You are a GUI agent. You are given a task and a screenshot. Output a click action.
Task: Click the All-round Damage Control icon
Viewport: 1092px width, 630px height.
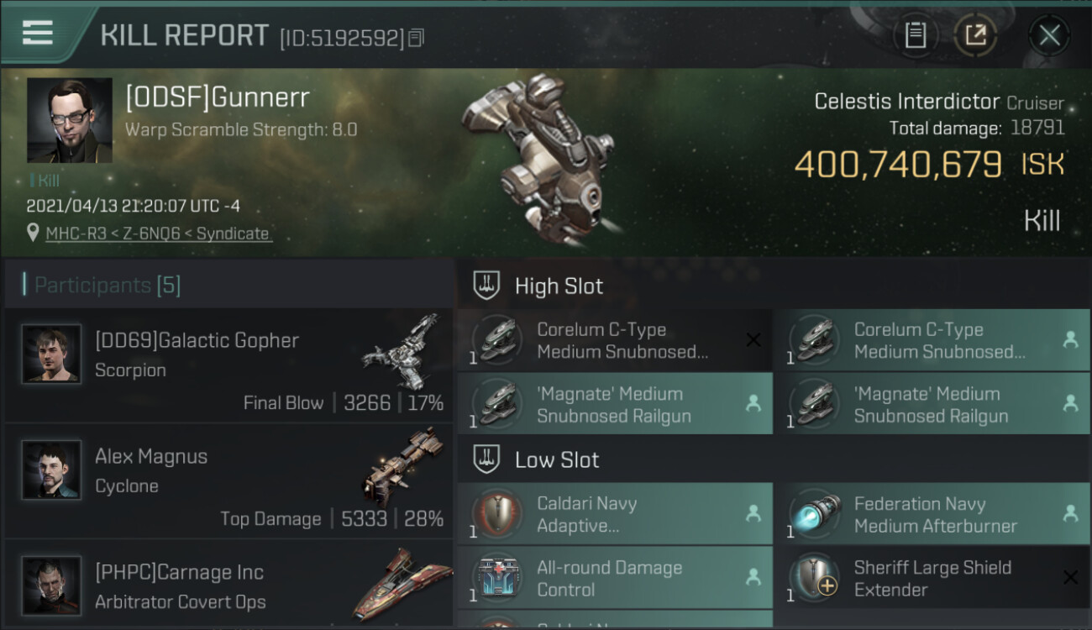click(x=496, y=577)
